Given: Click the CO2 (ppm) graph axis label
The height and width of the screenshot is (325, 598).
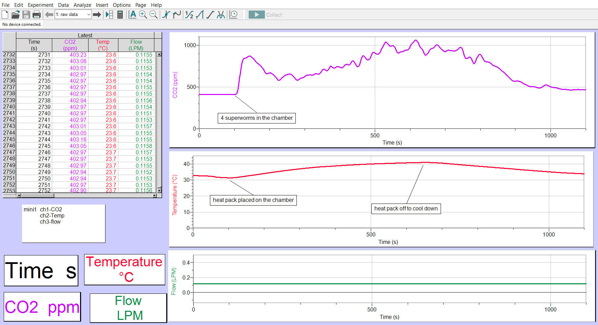Looking at the screenshot, I should [x=175, y=85].
